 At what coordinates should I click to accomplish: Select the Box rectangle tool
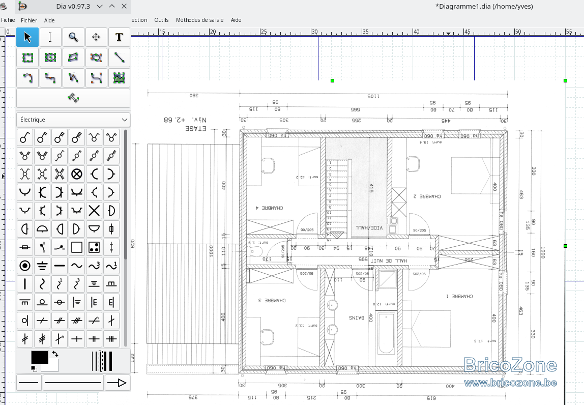(x=27, y=57)
